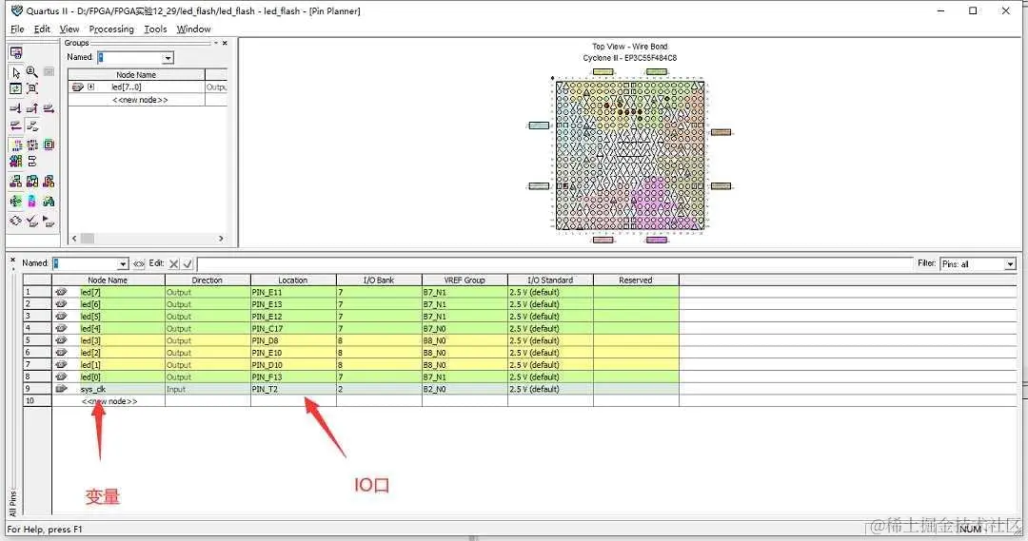
Task: Click the detach window icon atop toolbar
Action: (16, 53)
